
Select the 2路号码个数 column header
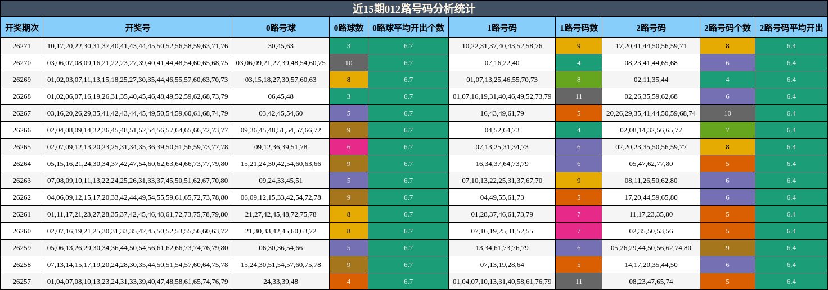(x=728, y=27)
